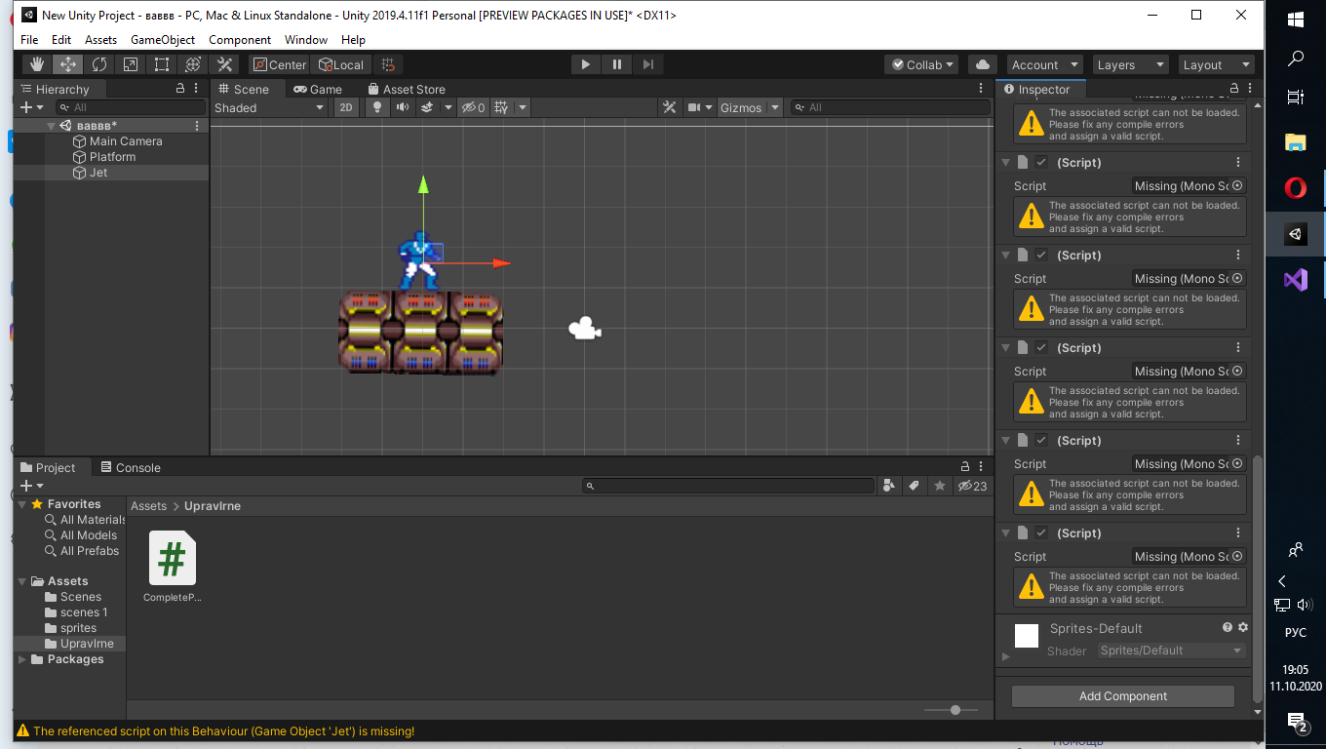Open Gizmos dropdown arrow

(775, 107)
